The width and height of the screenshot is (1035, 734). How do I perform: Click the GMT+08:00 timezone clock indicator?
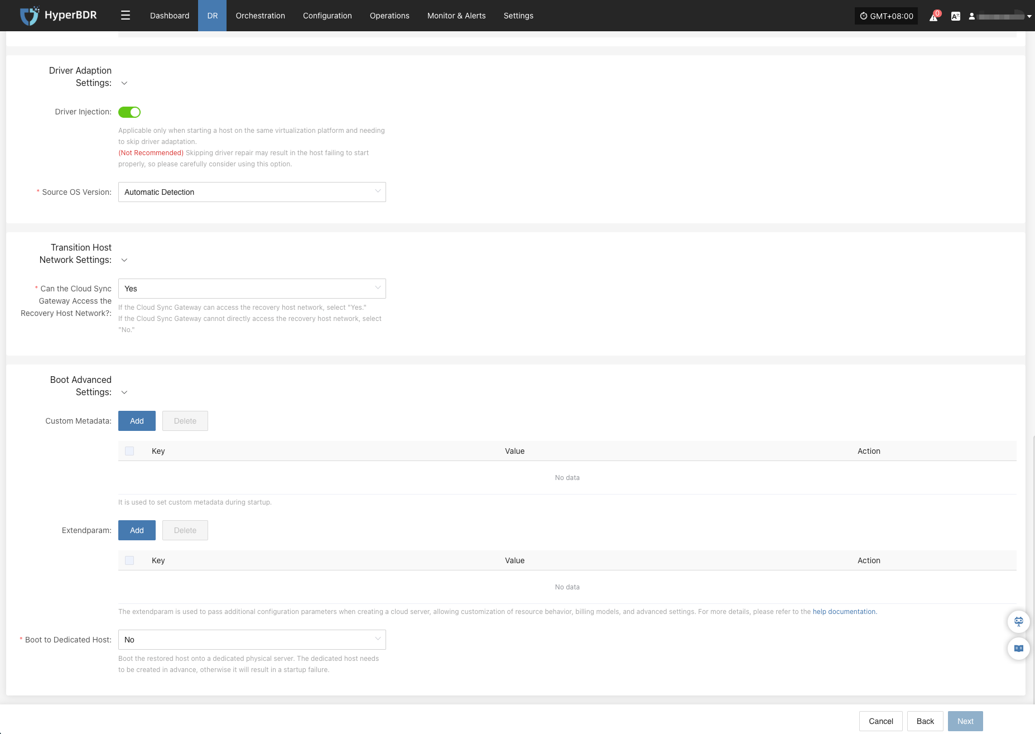tap(886, 16)
